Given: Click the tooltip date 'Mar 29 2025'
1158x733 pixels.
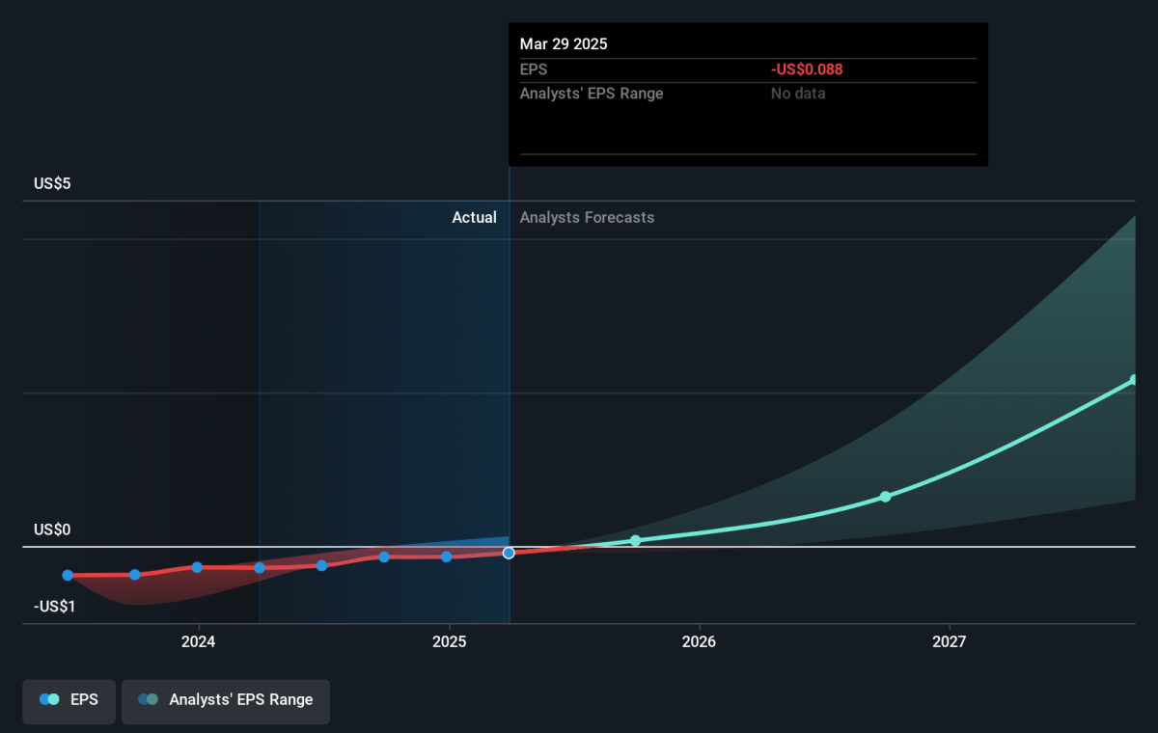Looking at the screenshot, I should click(564, 44).
